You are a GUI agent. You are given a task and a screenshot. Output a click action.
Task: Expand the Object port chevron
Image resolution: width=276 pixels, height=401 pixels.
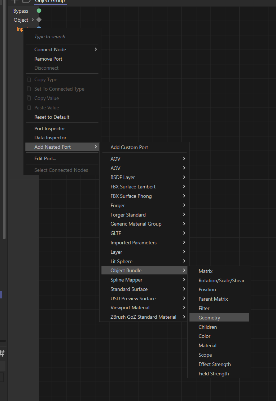(33, 20)
